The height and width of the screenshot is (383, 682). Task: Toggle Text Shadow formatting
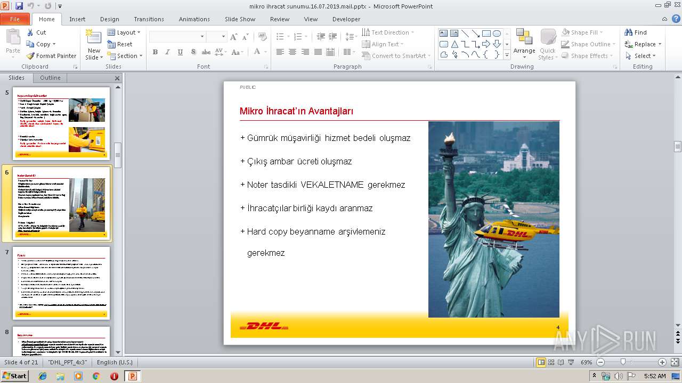(193, 52)
